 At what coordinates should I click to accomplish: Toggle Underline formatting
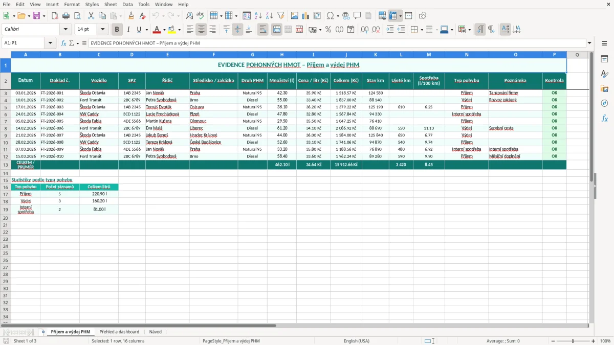click(139, 30)
